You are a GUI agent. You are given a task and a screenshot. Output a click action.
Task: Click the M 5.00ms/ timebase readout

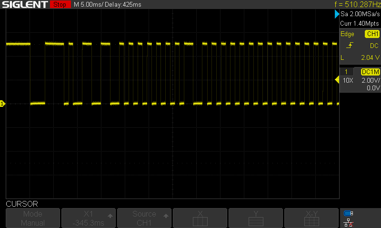(x=89, y=5)
